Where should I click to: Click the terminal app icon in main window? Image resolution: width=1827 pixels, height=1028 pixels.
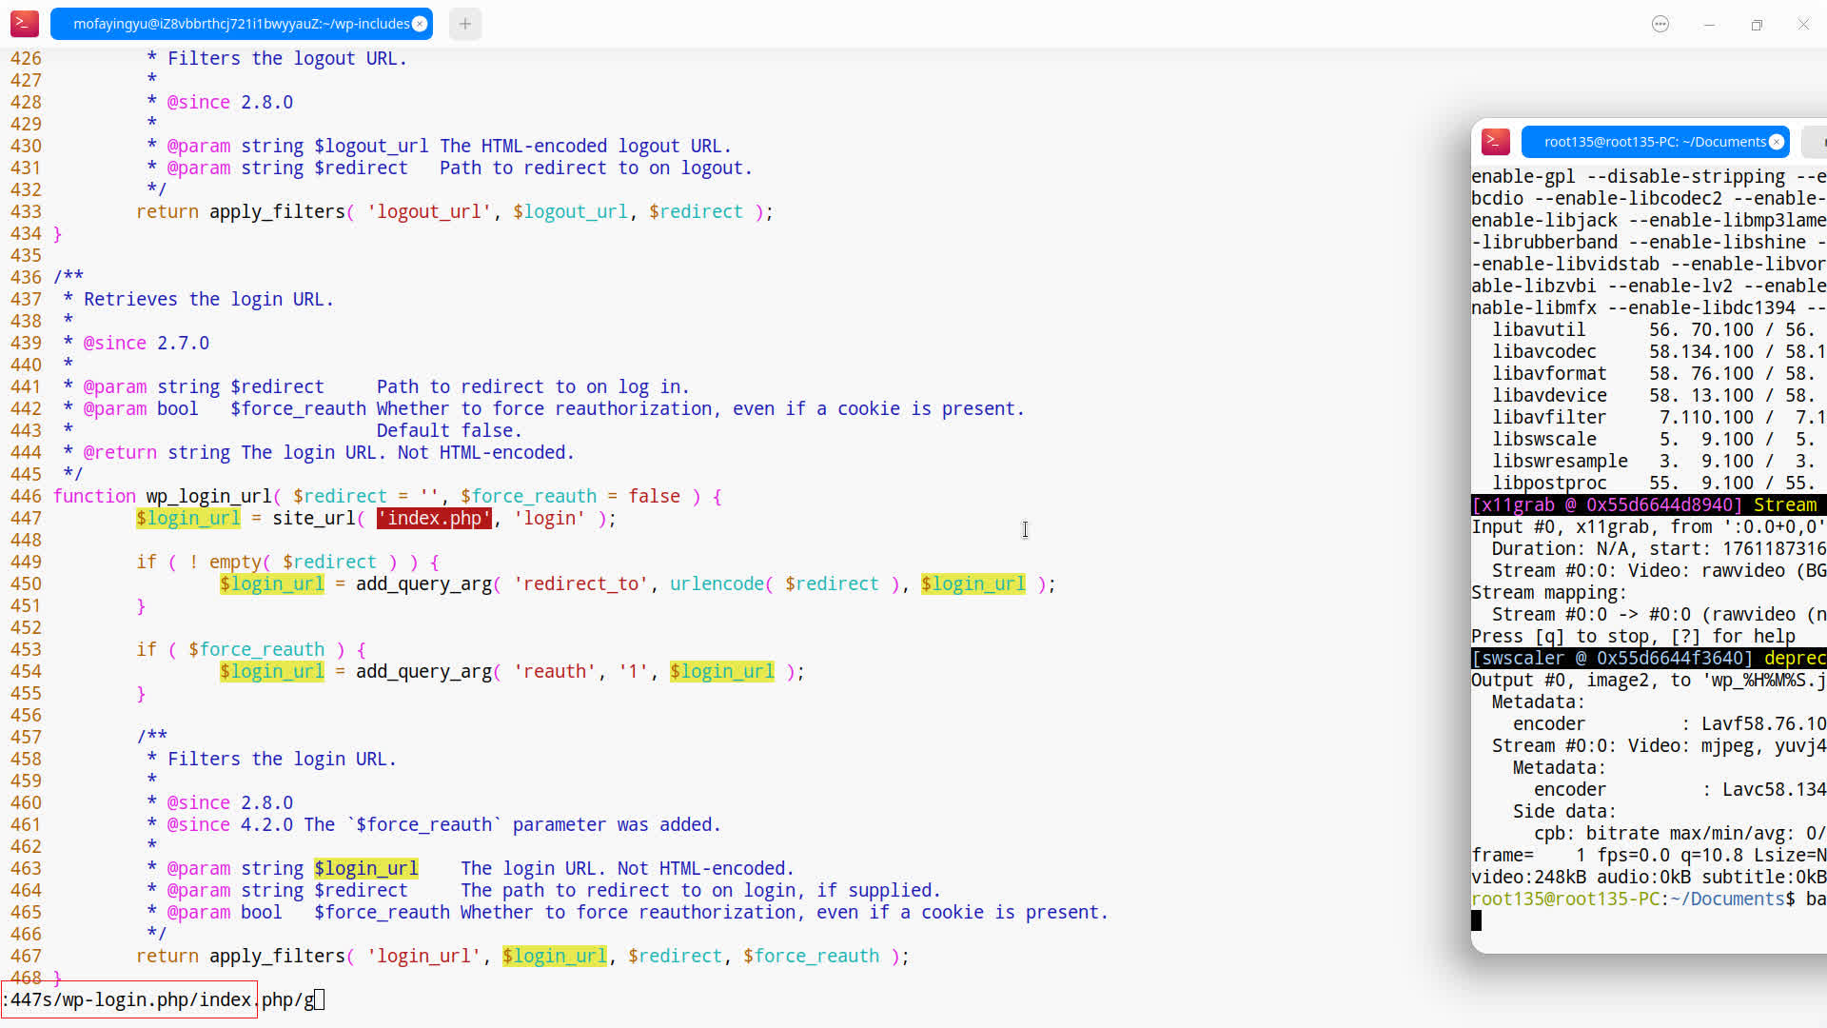[25, 24]
